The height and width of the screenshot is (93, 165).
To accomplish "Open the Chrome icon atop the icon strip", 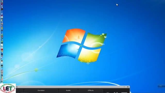I will [x=2, y=1].
